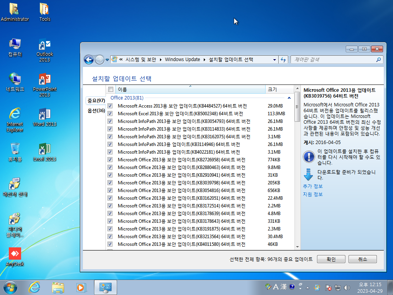Expand arrow after 시스템 및 보안
The image size is (393, 295).
[161, 60]
